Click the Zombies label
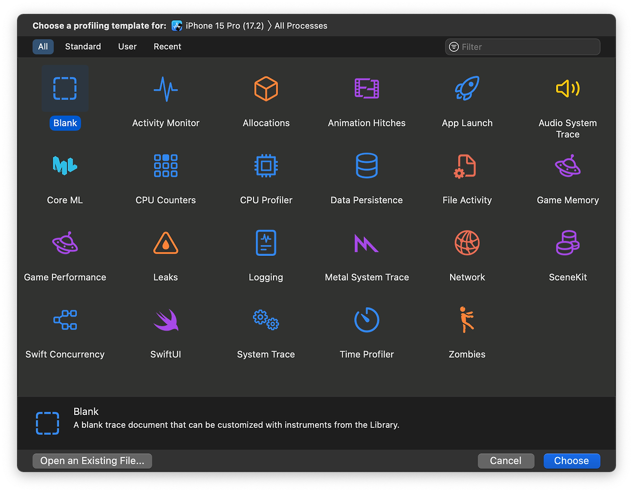This screenshot has height=492, width=633. 467,354
